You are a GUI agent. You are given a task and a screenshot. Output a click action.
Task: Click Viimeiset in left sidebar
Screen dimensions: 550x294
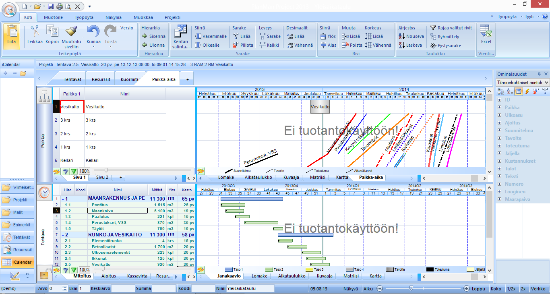pyautogui.click(x=17, y=187)
